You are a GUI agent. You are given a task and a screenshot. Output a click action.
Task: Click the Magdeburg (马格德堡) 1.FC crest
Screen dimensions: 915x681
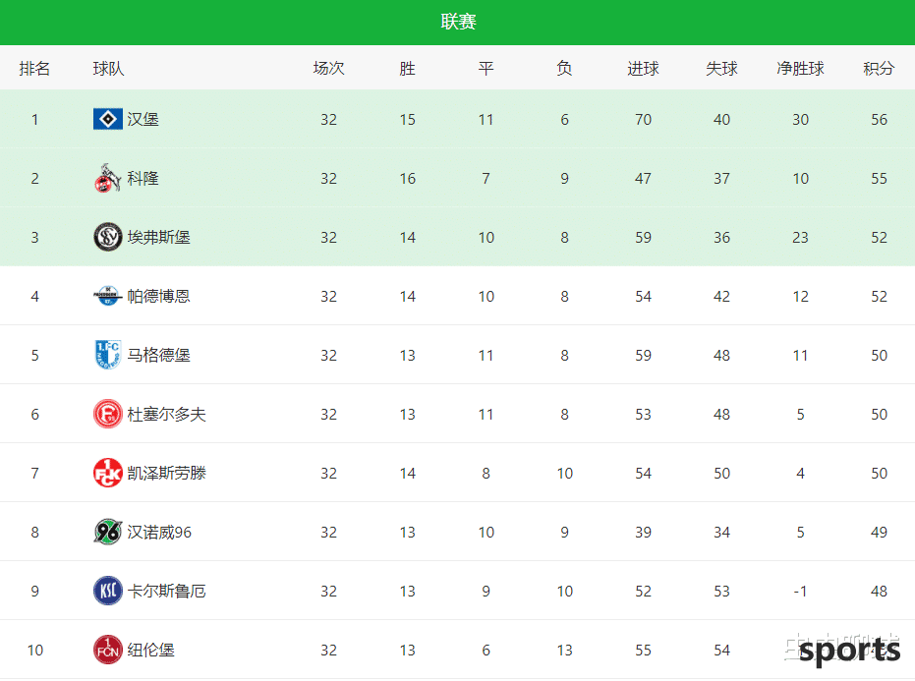pos(108,355)
